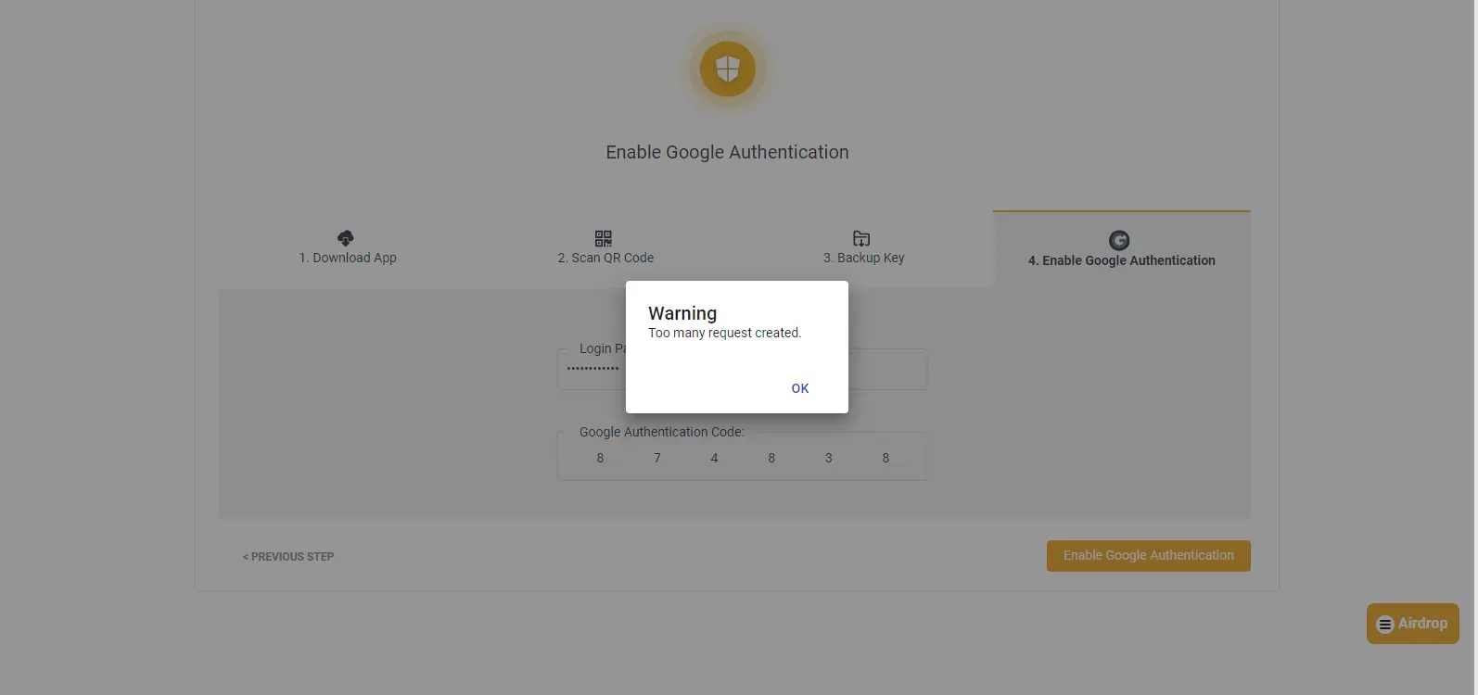Viewport: 1478px width, 695px height.
Task: Click the Warning dialog title
Action: pyautogui.click(x=682, y=313)
